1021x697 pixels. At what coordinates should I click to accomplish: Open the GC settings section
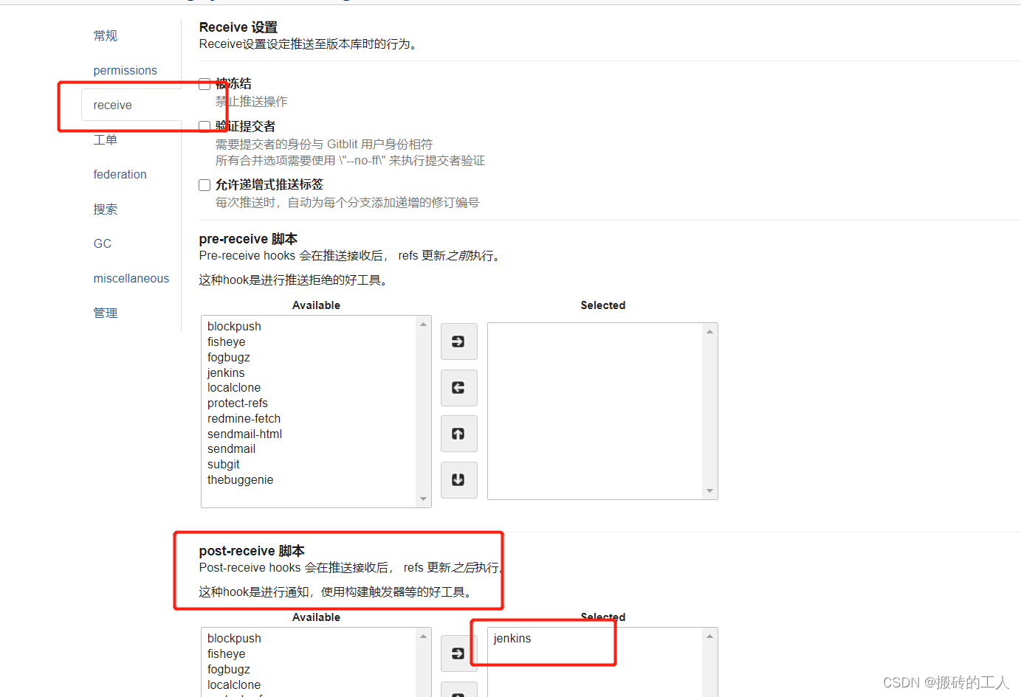point(102,243)
